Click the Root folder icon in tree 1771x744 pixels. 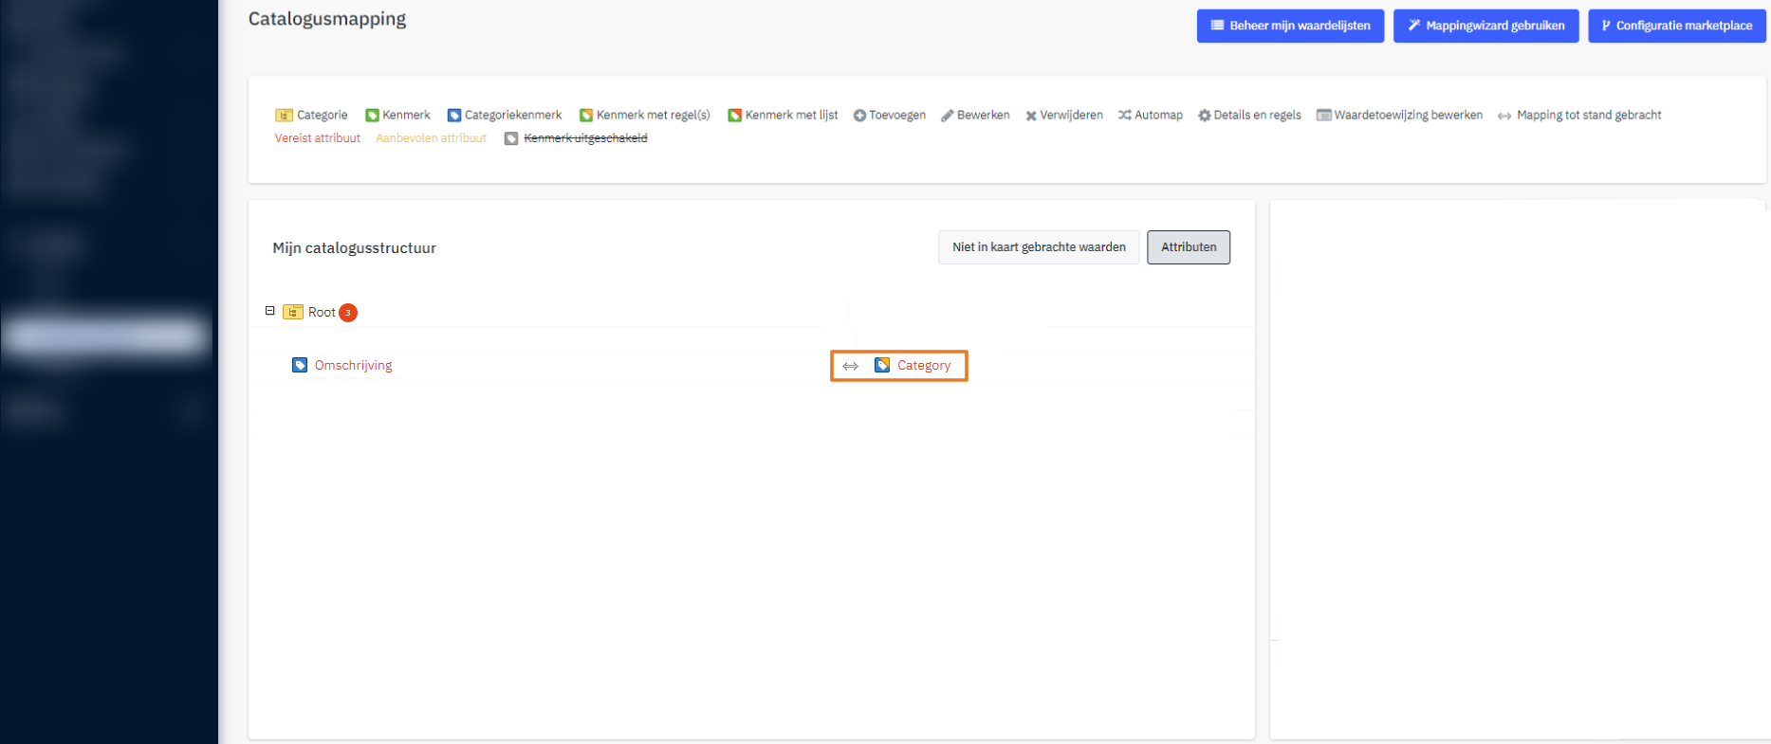(293, 312)
